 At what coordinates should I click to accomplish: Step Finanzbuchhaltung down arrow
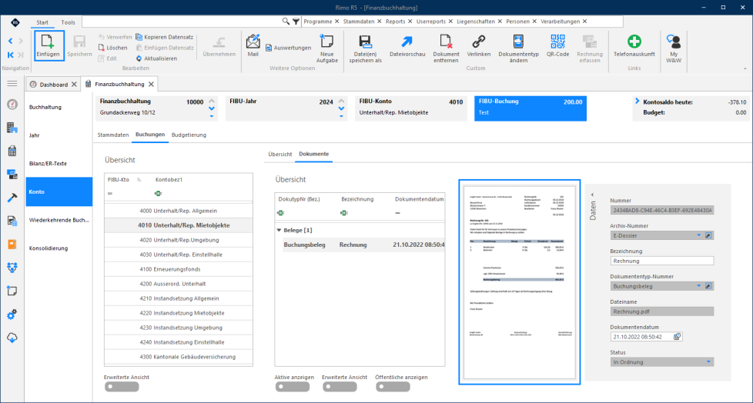(x=211, y=109)
